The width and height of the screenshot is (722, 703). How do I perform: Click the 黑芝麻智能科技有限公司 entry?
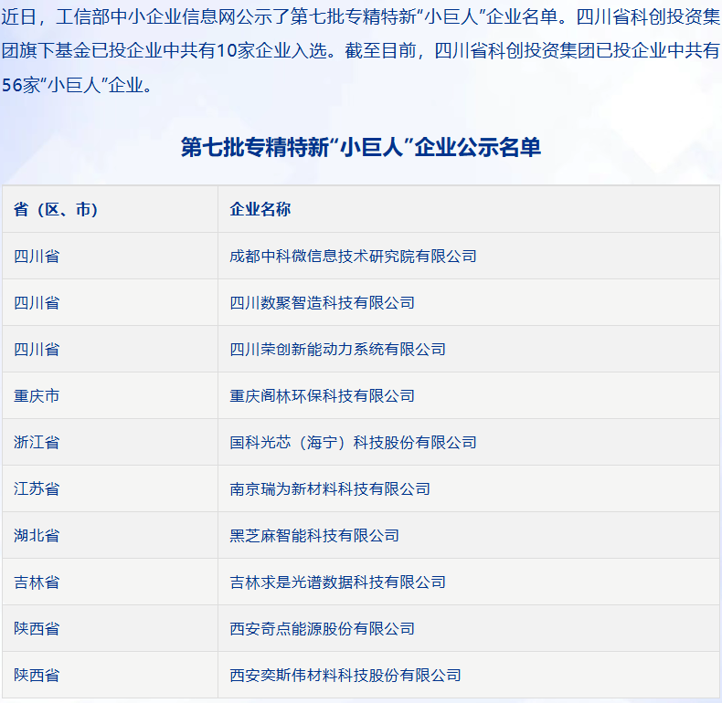pos(314,536)
